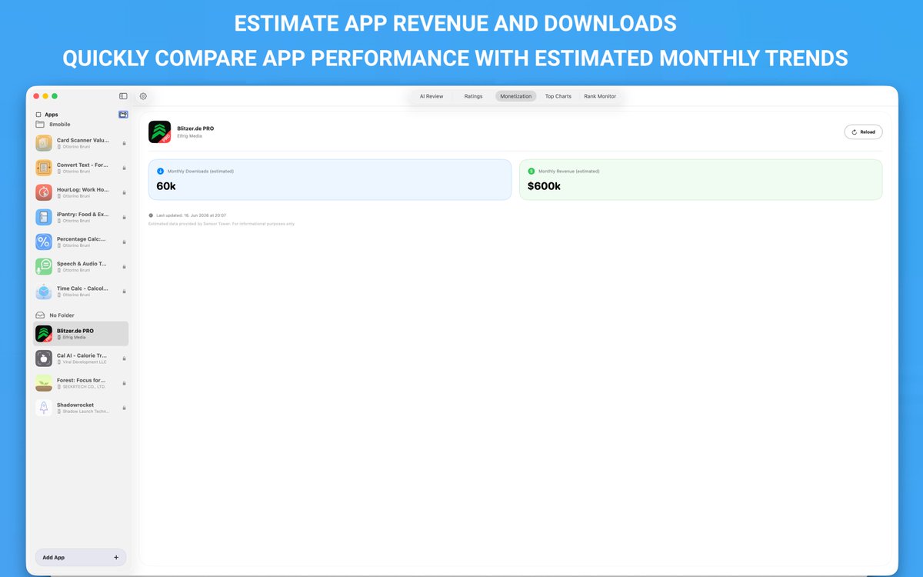
Task: Select the Monetization tab
Action: [516, 96]
